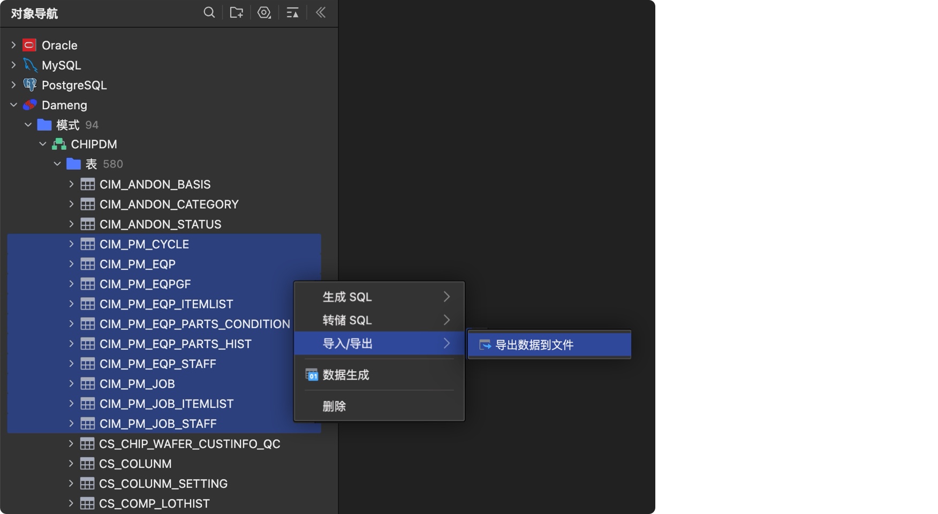Click the CIM_ANDON_CATEGORY table name
Image resolution: width=938 pixels, height=514 pixels.
point(169,205)
